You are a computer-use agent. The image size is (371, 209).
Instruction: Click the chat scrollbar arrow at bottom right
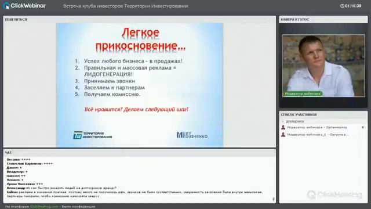[274, 199]
